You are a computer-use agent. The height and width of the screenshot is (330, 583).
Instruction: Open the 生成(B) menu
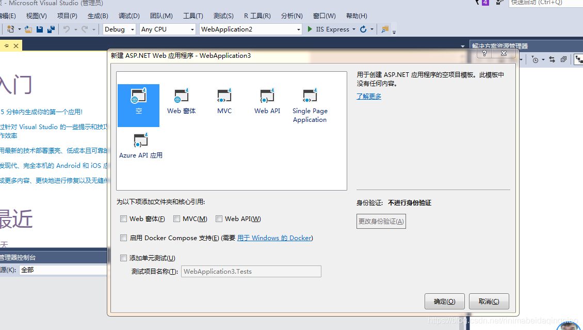tap(98, 16)
